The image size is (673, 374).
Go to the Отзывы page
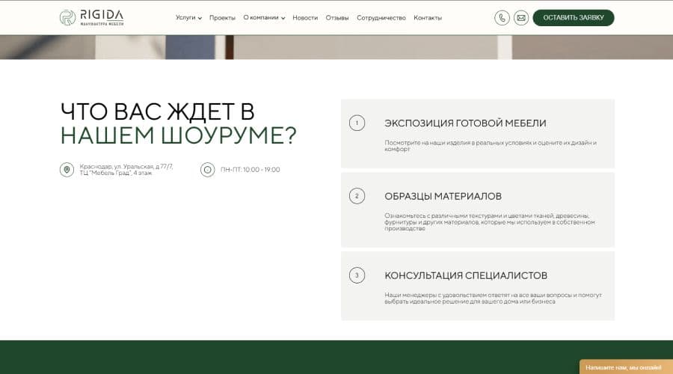tap(337, 18)
